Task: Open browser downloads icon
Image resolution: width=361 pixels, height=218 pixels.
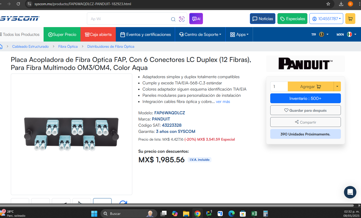Action: [x=341, y=4]
